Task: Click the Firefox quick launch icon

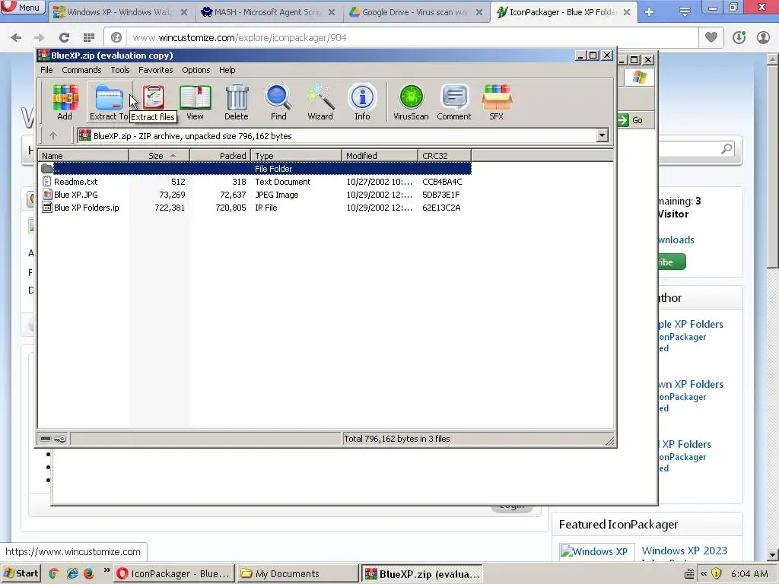Action: point(89,573)
